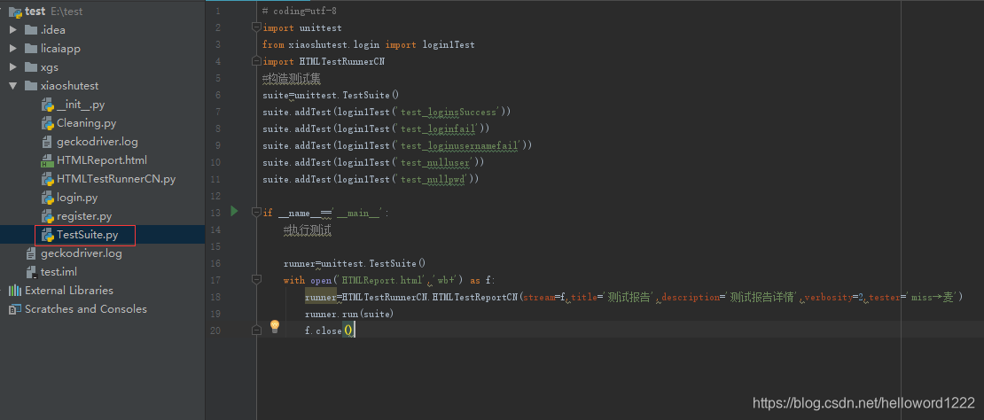Open HTMLTestRunnerCN.py in project tree
Image resolution: width=984 pixels, height=420 pixels.
tap(116, 179)
